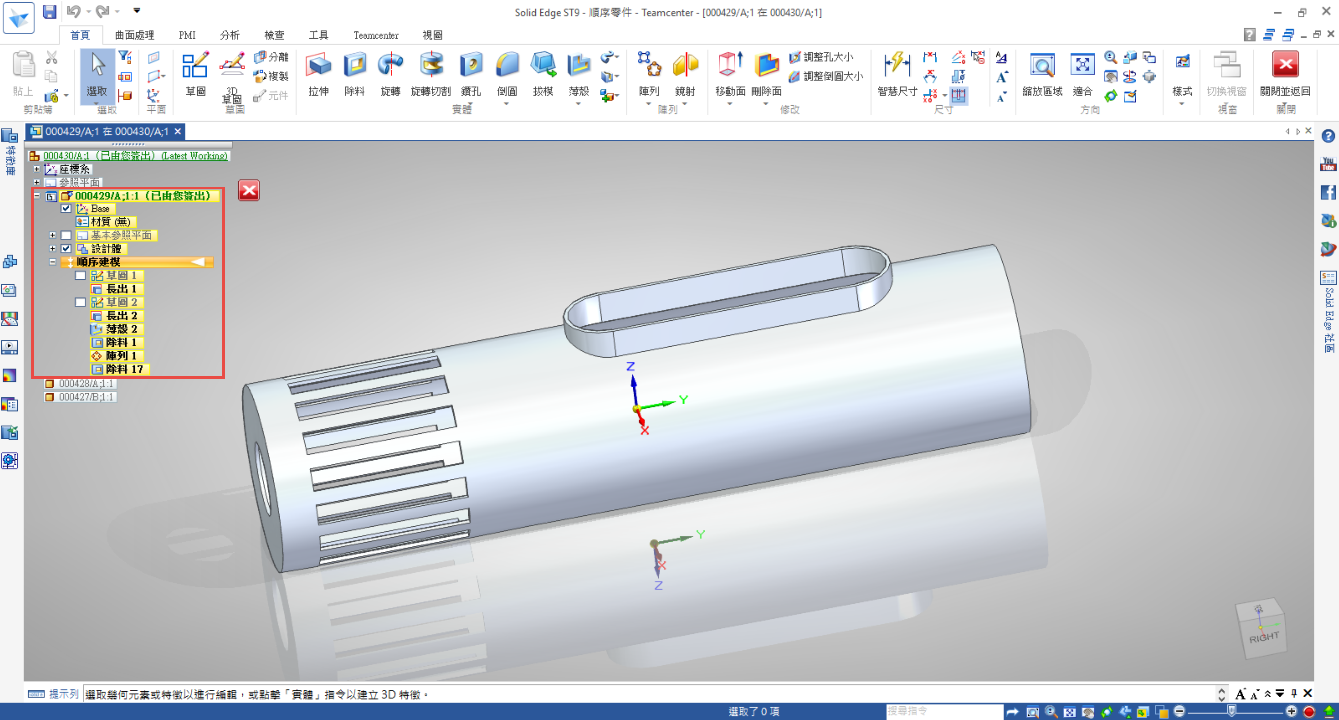
Task: Open the Teamcenter tab
Action: pyautogui.click(x=376, y=35)
